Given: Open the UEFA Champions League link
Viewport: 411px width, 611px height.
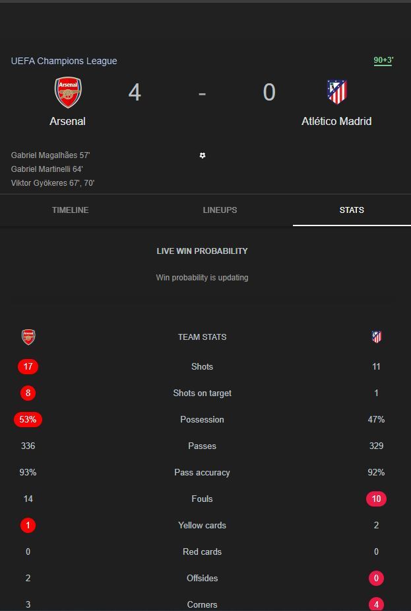Looking at the screenshot, I should point(64,61).
